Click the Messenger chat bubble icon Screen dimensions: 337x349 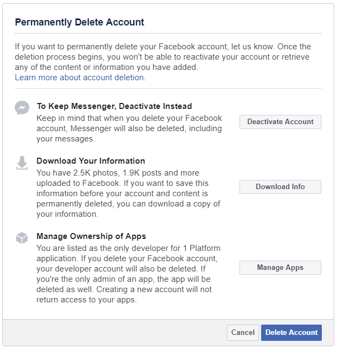[x=22, y=108]
